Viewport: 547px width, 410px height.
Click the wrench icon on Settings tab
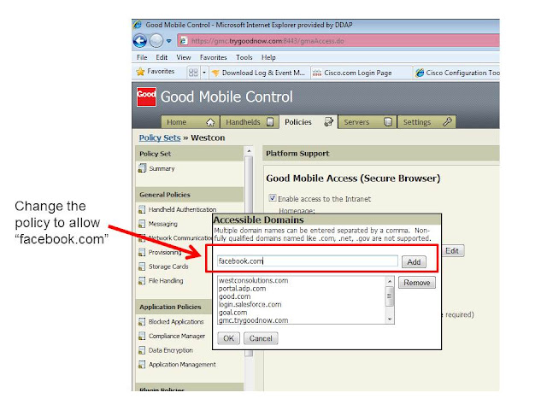[x=447, y=121]
